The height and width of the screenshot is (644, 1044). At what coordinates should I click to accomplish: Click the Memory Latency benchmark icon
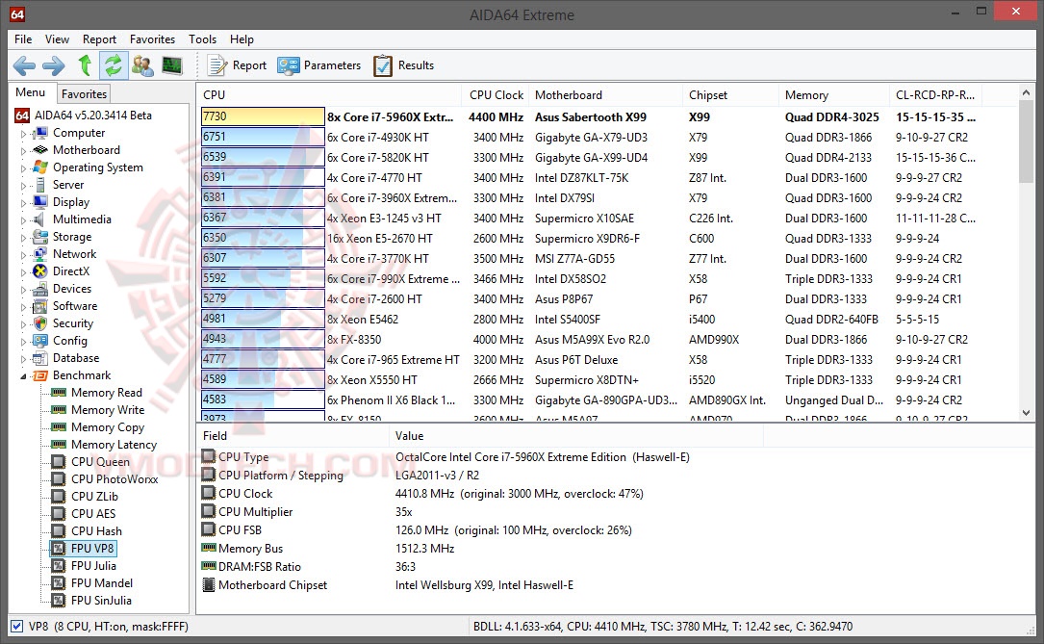[59, 444]
